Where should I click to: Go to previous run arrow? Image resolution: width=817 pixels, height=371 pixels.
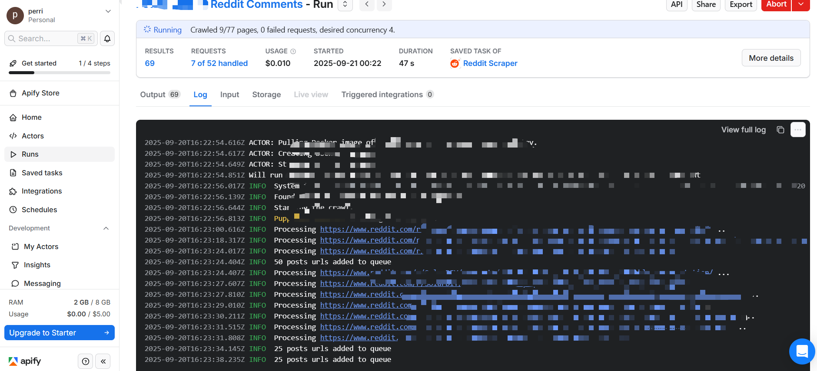[x=367, y=4]
